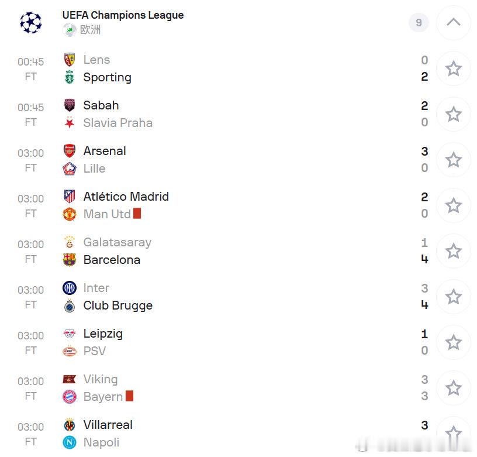Click the Napoli club logo

(70, 442)
